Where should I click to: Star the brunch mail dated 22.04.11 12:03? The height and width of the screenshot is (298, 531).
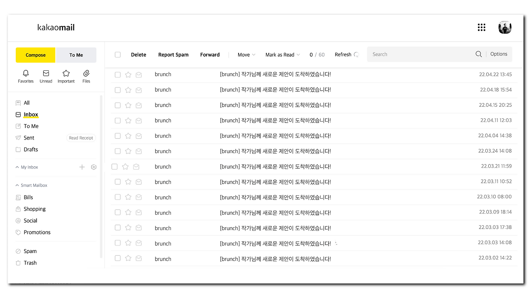pos(128,120)
